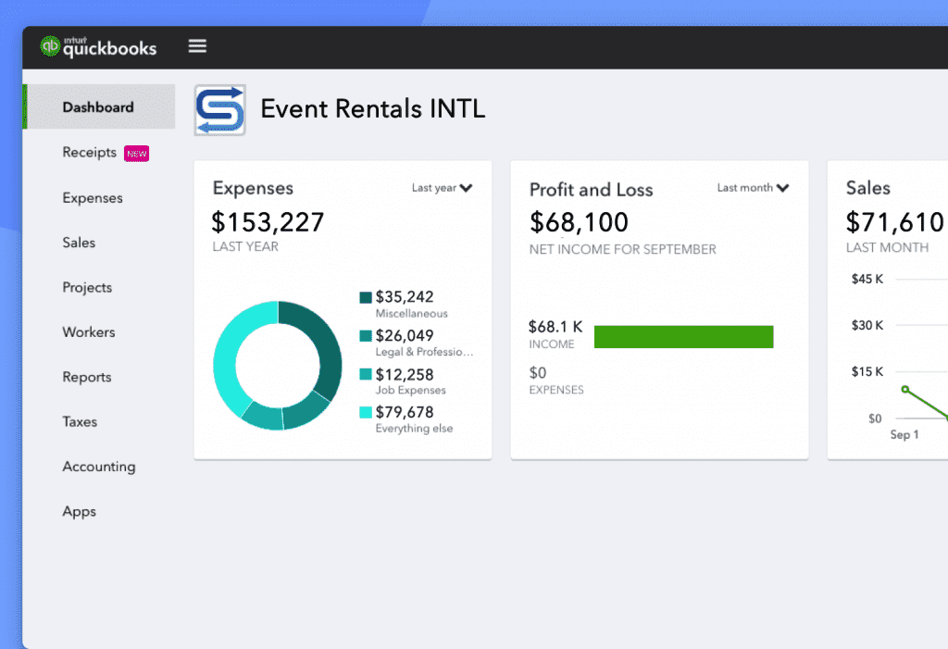Click the $68,100 net income figure
The image size is (948, 649).
[580, 222]
